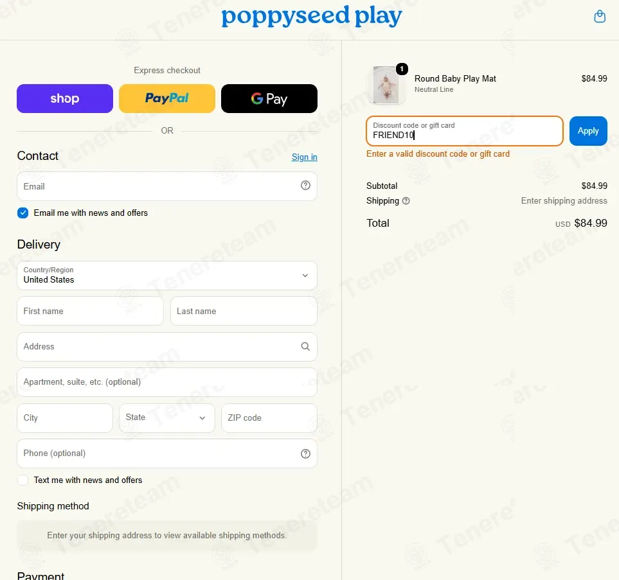Click the Contact section heading

(37, 156)
